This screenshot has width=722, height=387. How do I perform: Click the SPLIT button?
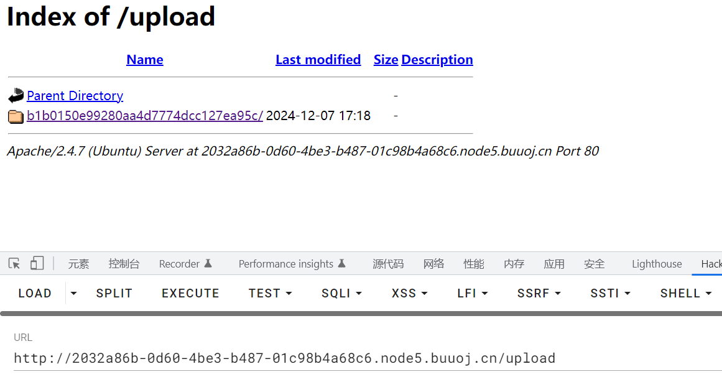(114, 293)
